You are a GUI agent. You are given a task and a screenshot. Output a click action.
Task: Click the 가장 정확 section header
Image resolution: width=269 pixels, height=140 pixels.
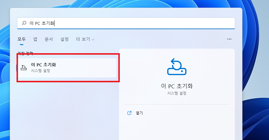[26, 54]
